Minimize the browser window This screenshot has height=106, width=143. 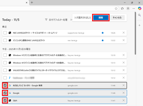tap(125, 3)
